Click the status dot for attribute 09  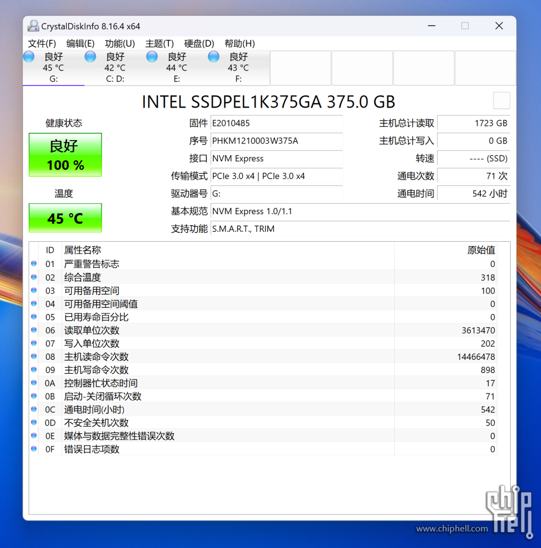click(x=34, y=369)
